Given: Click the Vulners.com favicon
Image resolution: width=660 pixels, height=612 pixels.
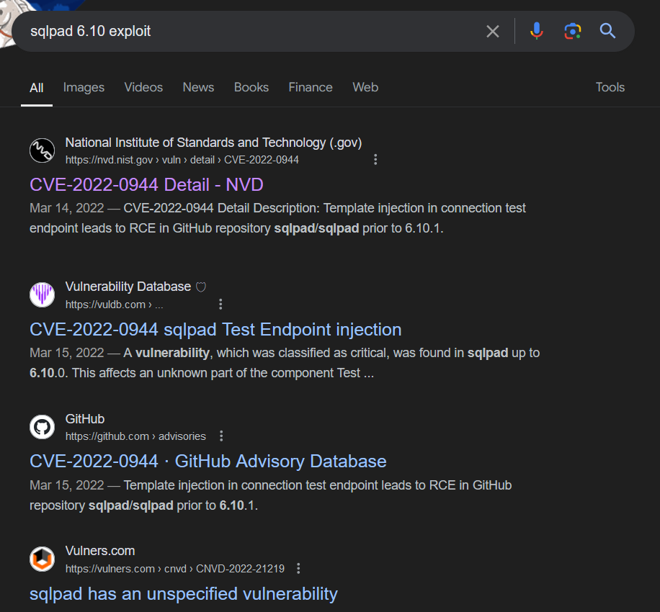Looking at the screenshot, I should [x=42, y=559].
